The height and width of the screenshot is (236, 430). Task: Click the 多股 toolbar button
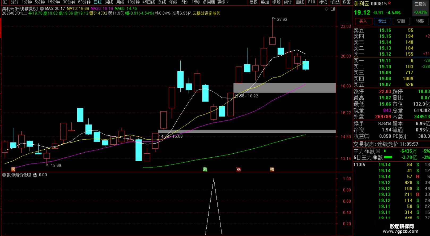[276, 2]
